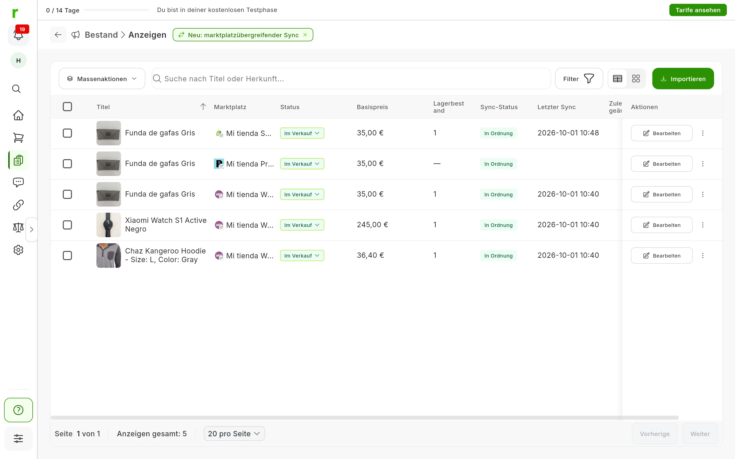735x459 pixels.
Task: Open the help question mark button
Action: tap(19, 410)
